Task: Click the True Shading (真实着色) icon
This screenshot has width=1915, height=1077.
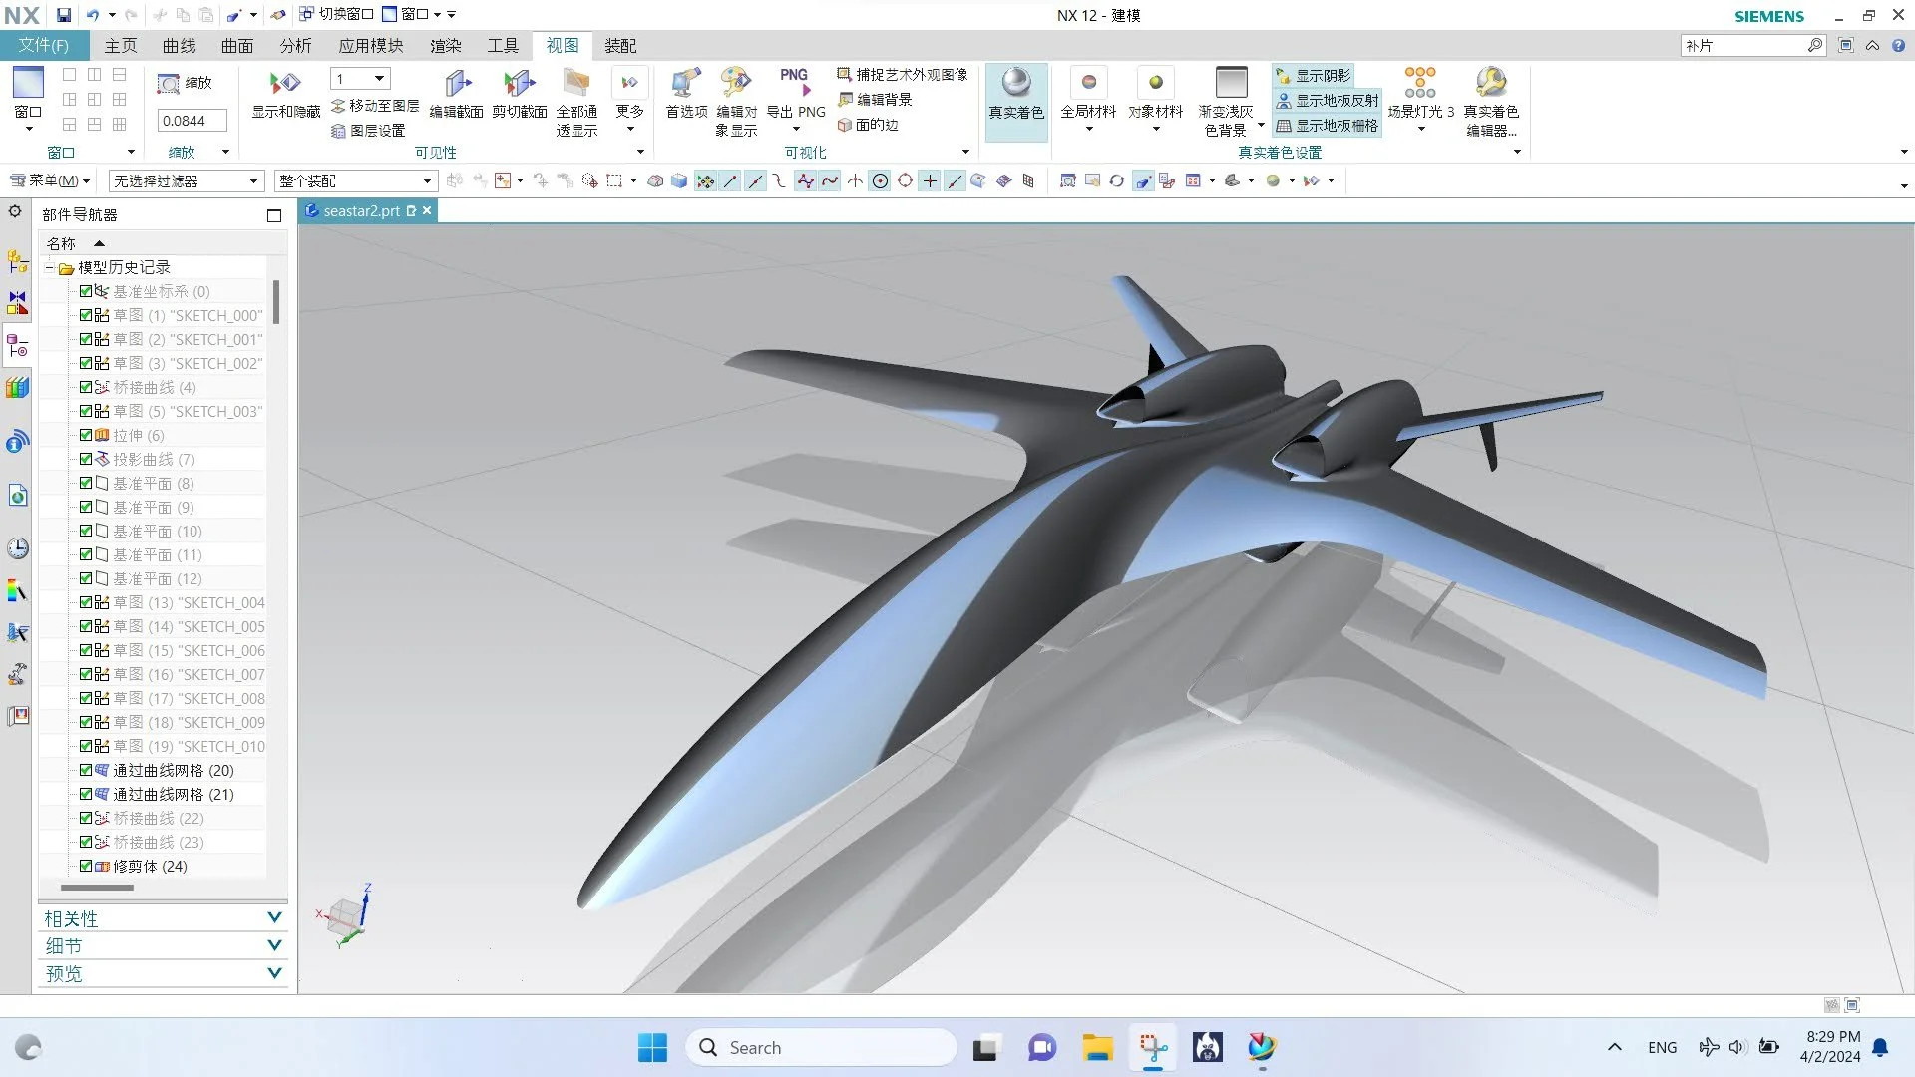Action: [x=1015, y=84]
